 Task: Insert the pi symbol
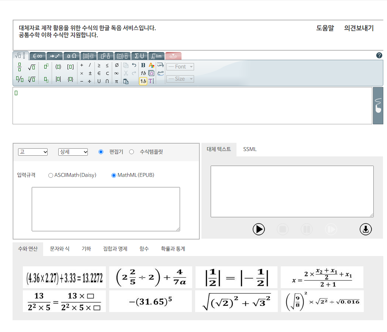(117, 82)
